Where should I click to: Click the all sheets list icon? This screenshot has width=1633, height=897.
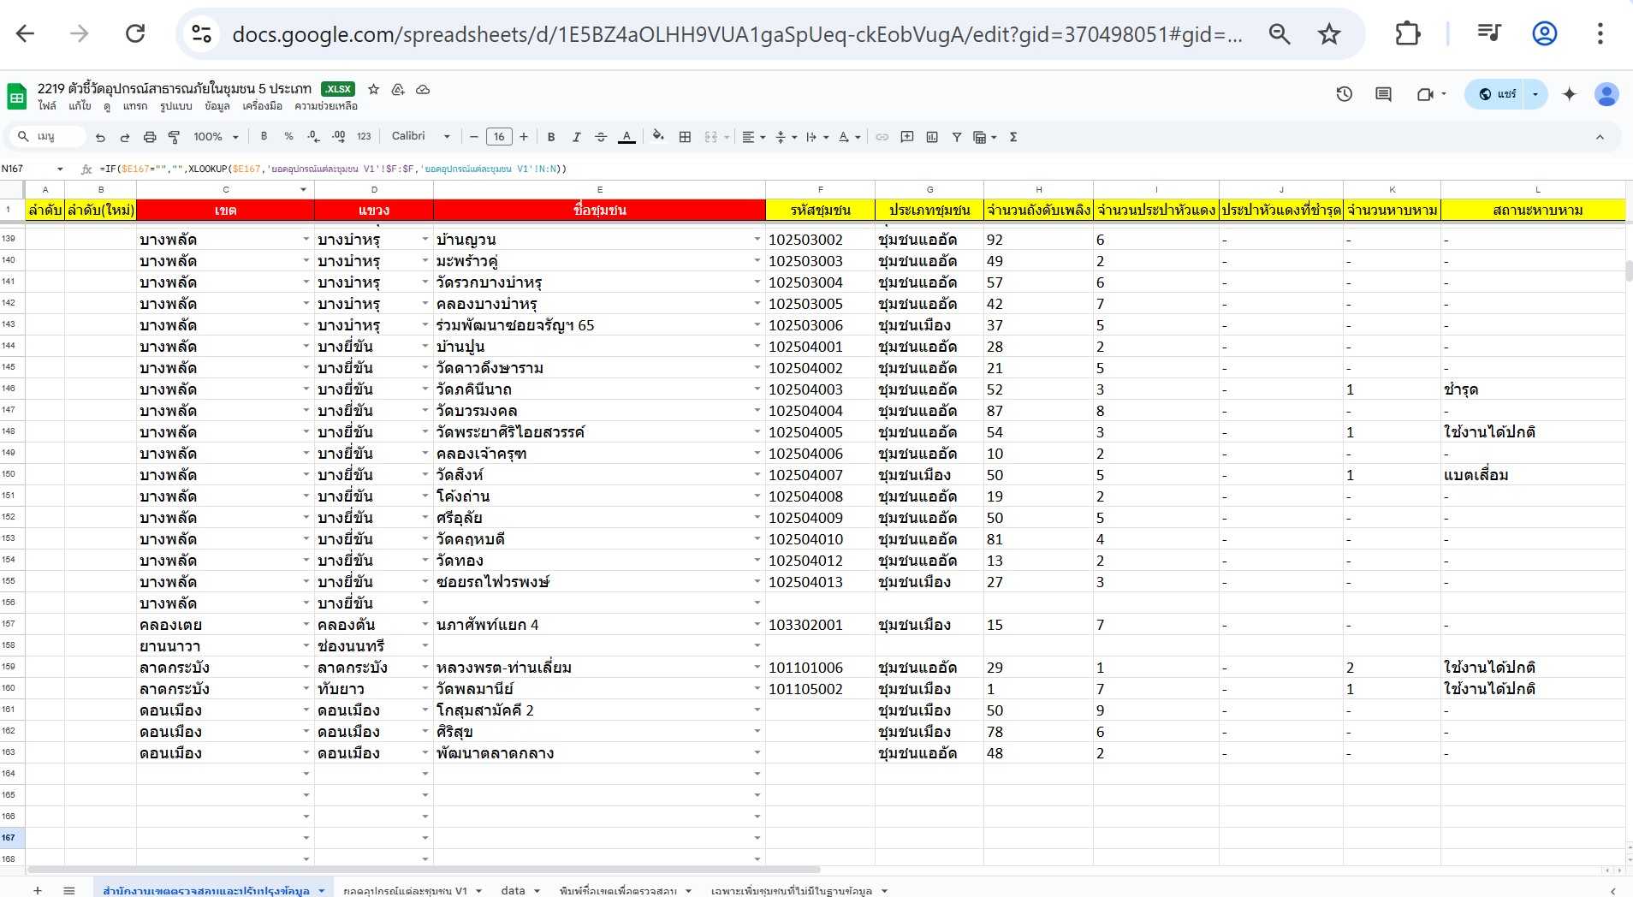pyautogui.click(x=69, y=890)
